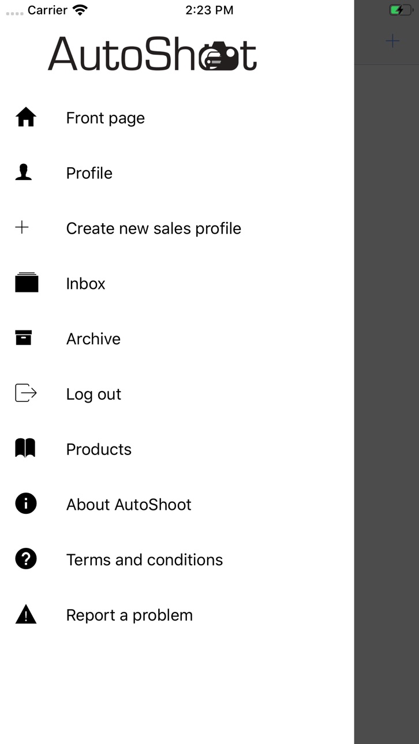The width and height of the screenshot is (419, 744).
Task: Tap the AutoShoot logo header
Action: click(152, 54)
